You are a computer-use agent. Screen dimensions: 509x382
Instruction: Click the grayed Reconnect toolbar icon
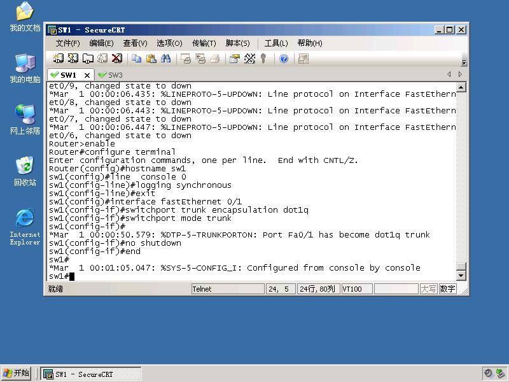[102, 59]
